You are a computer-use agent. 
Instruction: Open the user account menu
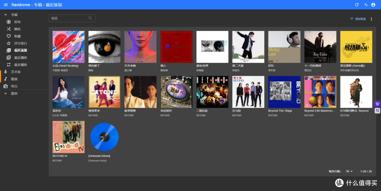373,5
